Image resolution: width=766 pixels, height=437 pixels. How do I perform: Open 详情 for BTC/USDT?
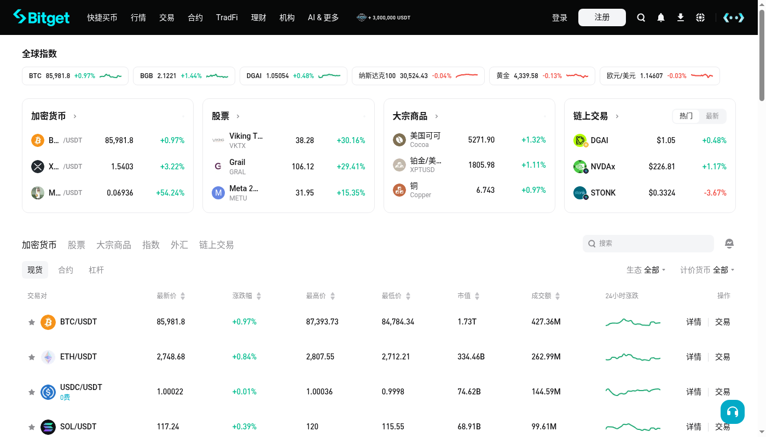coord(694,322)
